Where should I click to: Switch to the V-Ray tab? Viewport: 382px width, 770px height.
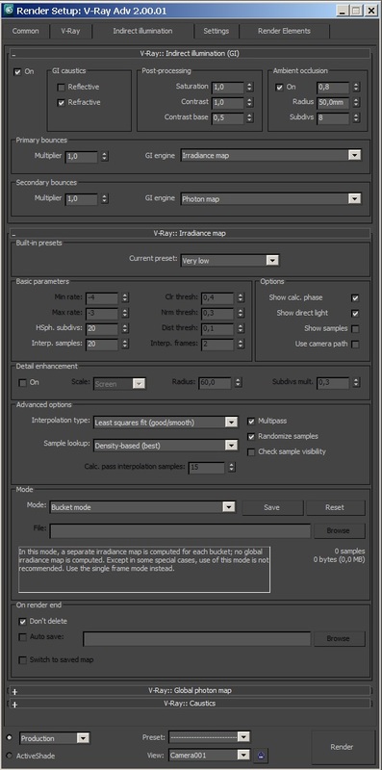click(x=70, y=31)
